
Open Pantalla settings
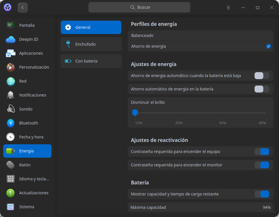(27, 25)
